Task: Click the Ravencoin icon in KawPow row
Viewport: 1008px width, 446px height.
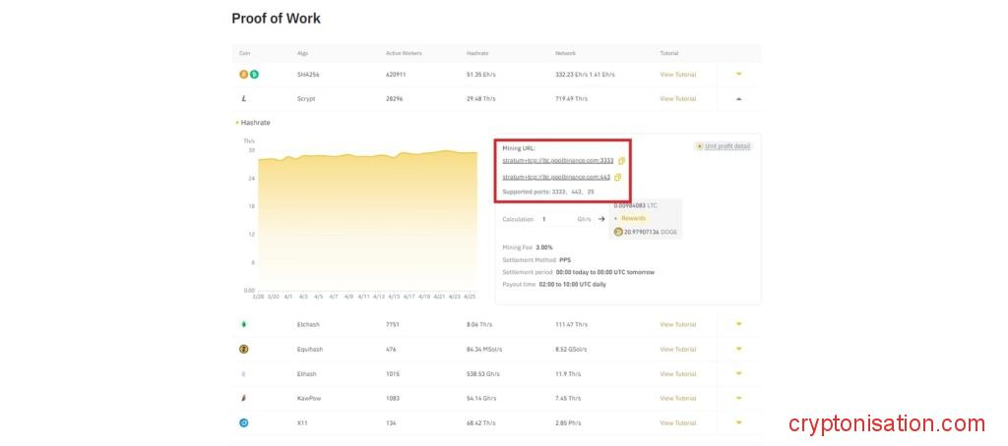Action: (244, 398)
